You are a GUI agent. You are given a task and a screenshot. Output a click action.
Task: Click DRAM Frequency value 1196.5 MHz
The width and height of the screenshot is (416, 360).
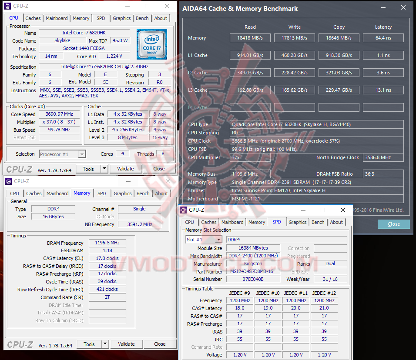[107, 243]
